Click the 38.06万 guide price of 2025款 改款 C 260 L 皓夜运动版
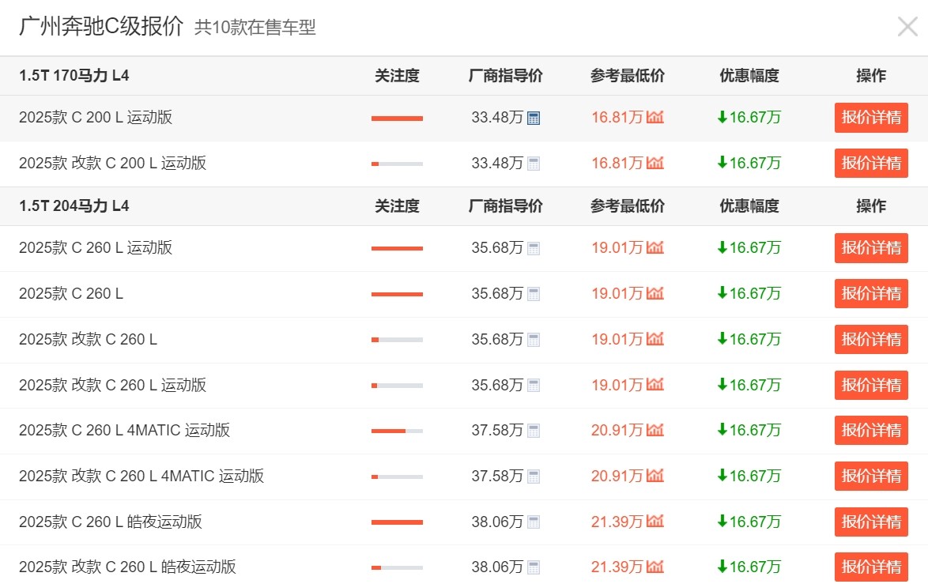 click(x=497, y=567)
